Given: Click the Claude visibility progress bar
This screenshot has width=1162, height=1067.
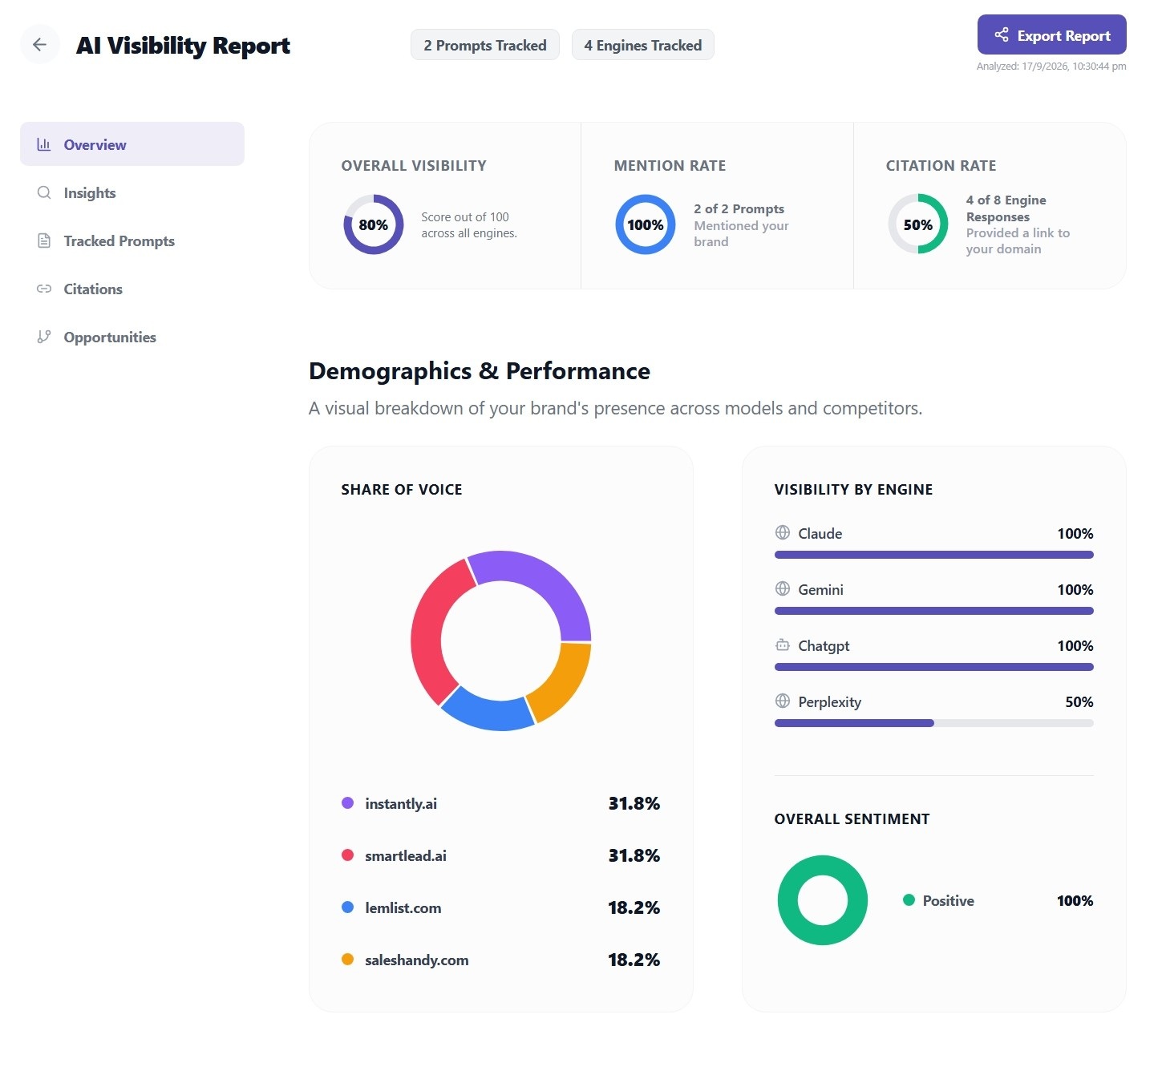Looking at the screenshot, I should coord(934,555).
